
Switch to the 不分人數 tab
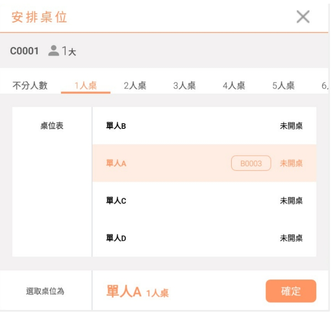tap(30, 85)
